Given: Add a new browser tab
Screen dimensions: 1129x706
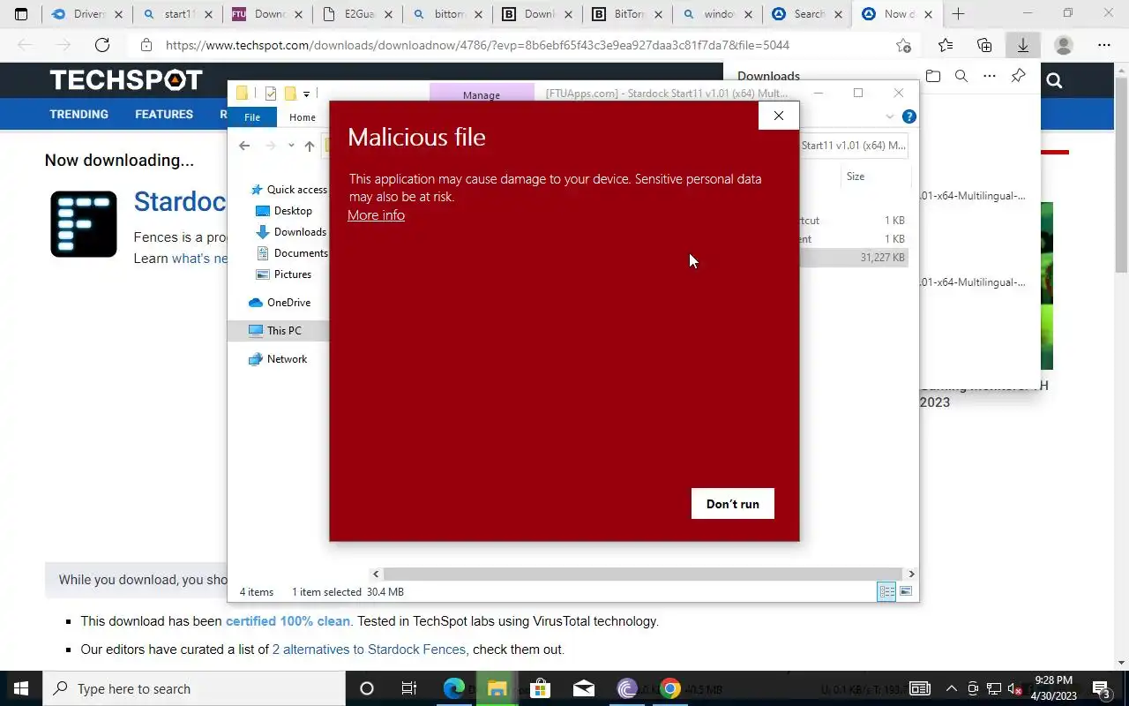Looking at the screenshot, I should 958,14.
